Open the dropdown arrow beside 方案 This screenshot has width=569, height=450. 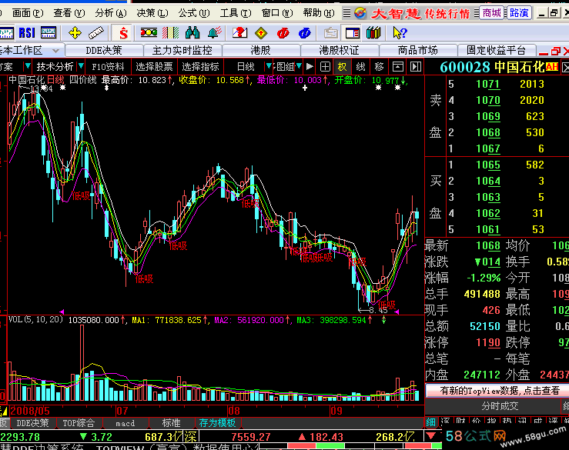(x=28, y=66)
